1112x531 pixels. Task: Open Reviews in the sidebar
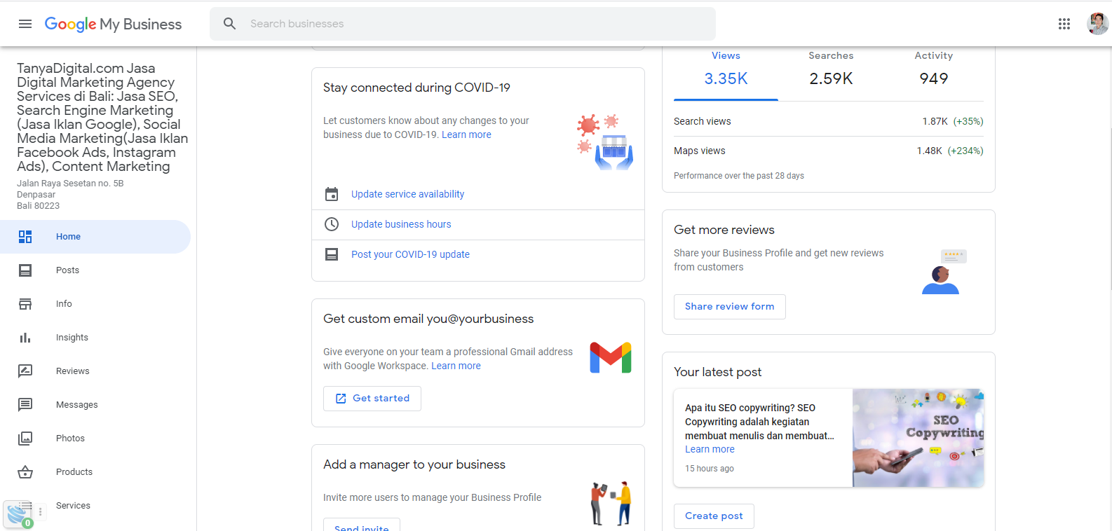[x=95, y=371]
